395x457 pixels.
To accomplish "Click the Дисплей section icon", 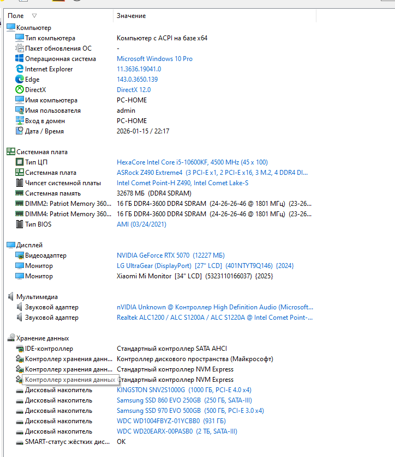I will 11,245.
